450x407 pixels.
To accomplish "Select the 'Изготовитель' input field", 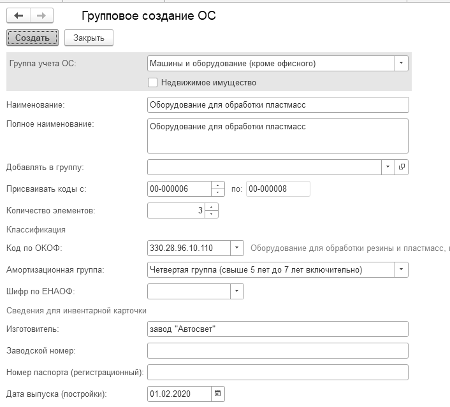I will point(278,329).
